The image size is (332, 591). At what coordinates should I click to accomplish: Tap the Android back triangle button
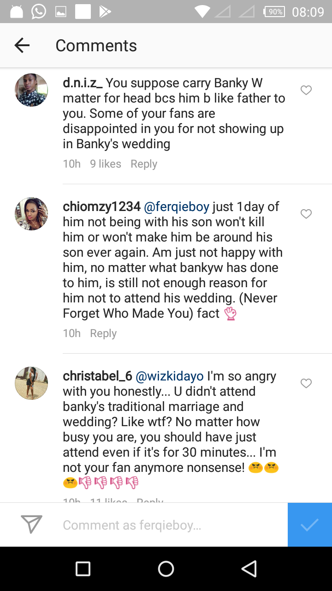coord(249,569)
